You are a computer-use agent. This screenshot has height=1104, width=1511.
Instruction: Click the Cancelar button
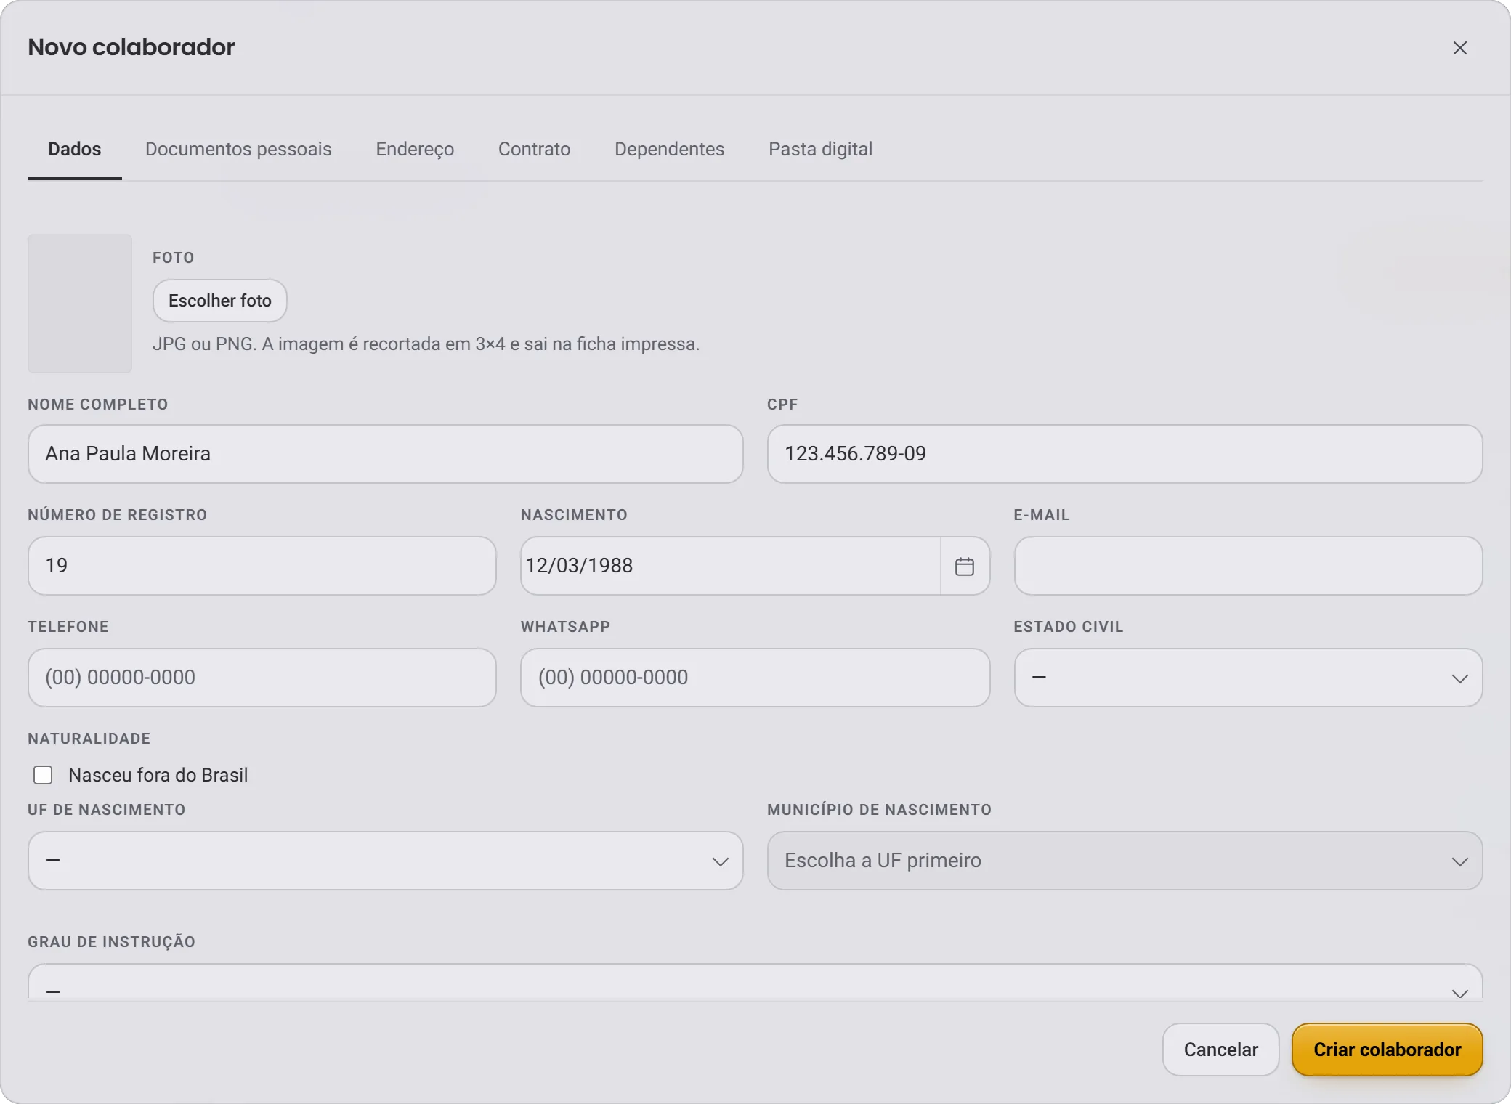(x=1220, y=1050)
